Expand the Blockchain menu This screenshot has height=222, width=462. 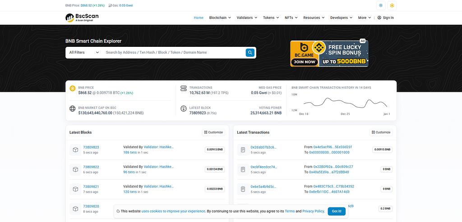point(220,18)
